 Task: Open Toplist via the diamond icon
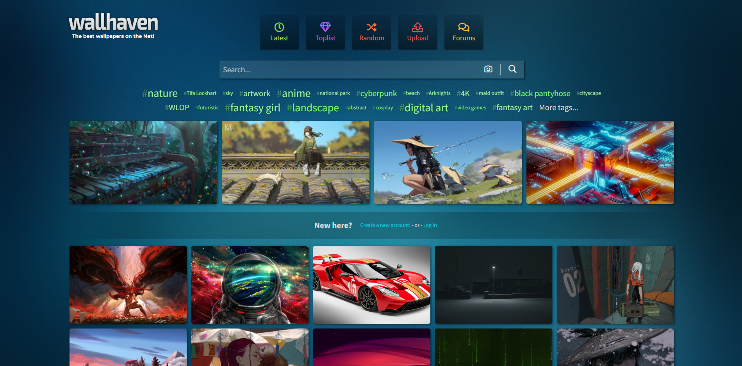point(325,27)
